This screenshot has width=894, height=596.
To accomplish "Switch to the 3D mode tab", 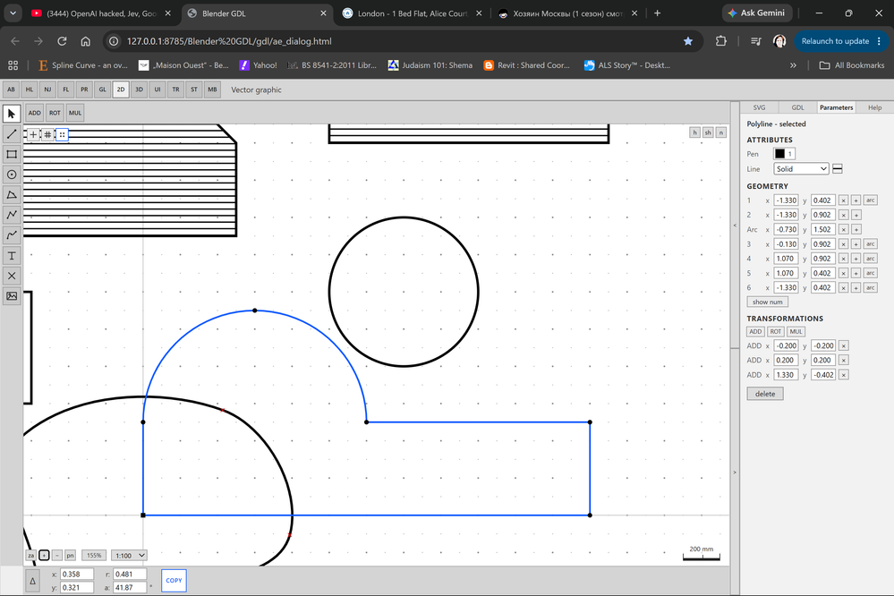I will (139, 89).
